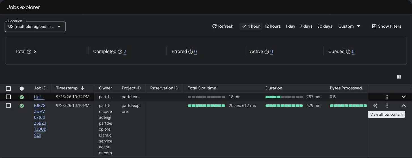412x158 pixels.
Task: Click duration bar for FJB7S job
Action: click(284, 106)
